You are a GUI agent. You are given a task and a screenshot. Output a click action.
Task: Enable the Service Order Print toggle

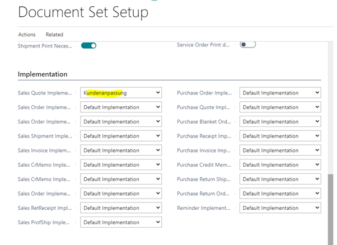coord(247,45)
